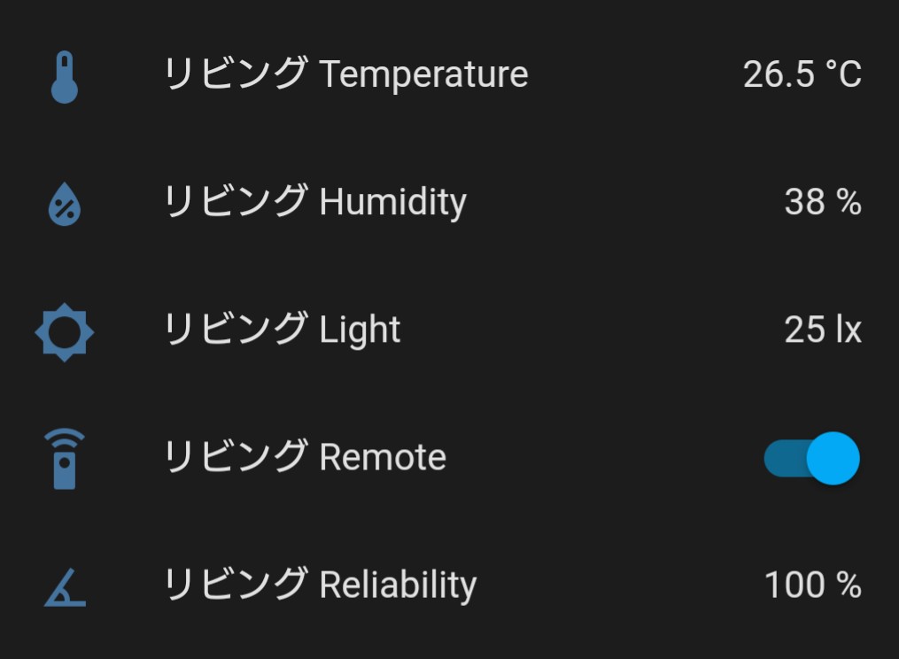The width and height of the screenshot is (899, 659).
Task: Click the 26.5 °C temperature value
Action: 802,74
